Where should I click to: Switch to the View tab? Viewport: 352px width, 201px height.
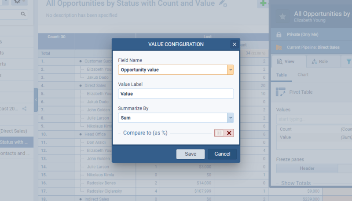coord(289,62)
